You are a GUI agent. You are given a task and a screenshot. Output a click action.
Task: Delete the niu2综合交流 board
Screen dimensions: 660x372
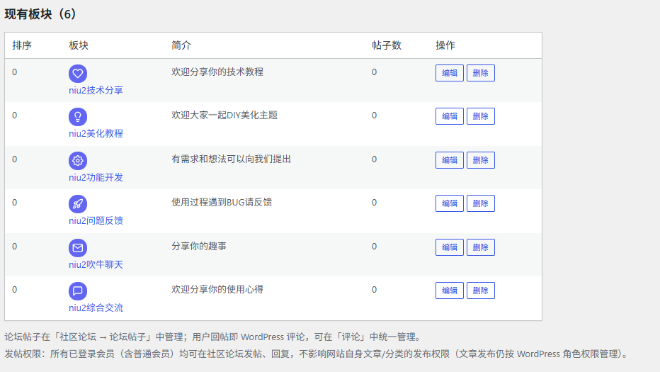pyautogui.click(x=481, y=291)
